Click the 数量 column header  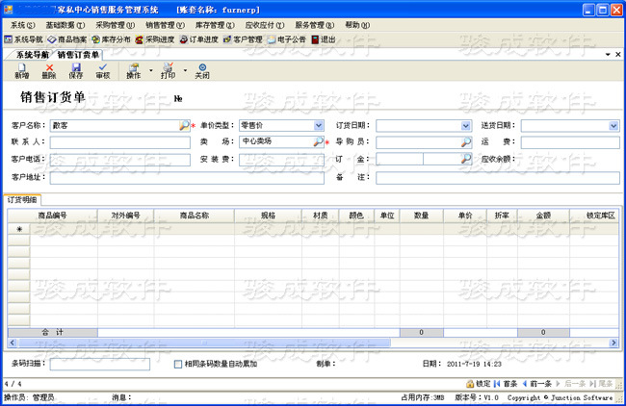[421, 216]
